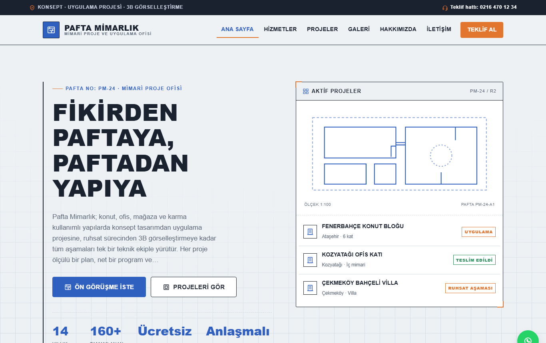Click the Projeleri Gör button
The image size is (546, 343).
(193, 287)
